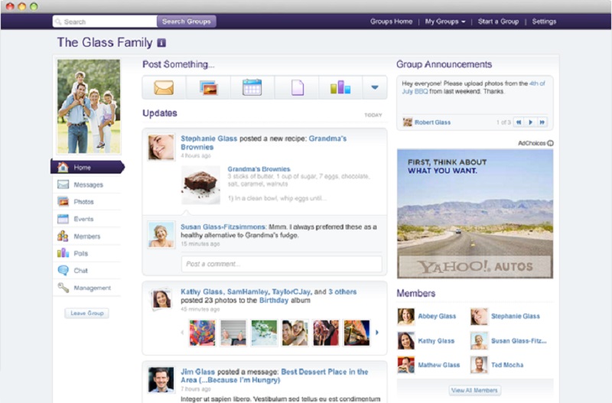Open Events in the sidebar
The width and height of the screenshot is (612, 403).
tap(86, 219)
